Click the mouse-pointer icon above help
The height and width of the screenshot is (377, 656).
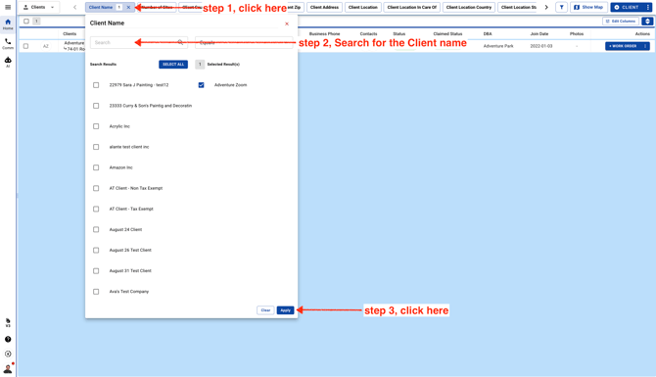(8, 322)
